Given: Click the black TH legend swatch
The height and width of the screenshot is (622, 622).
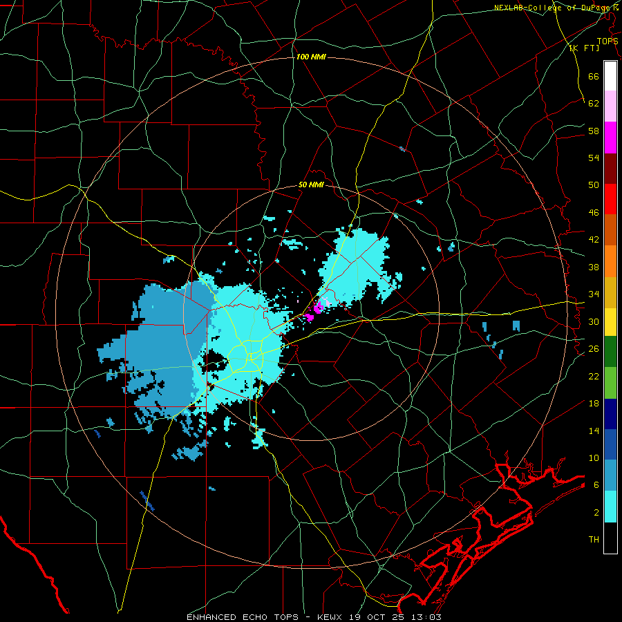Looking at the screenshot, I should (610, 538).
